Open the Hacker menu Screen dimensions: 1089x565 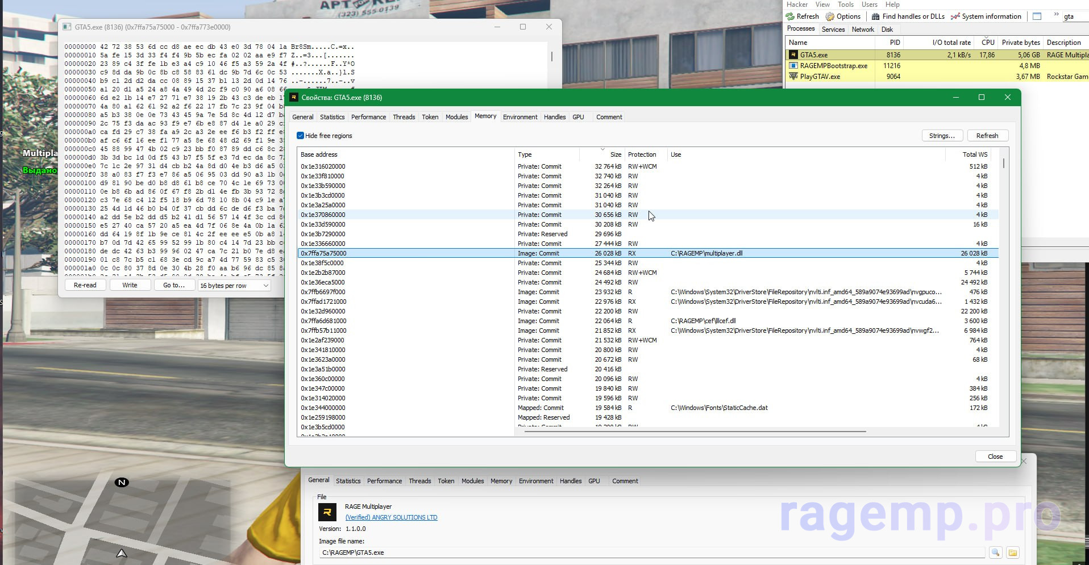click(x=797, y=5)
